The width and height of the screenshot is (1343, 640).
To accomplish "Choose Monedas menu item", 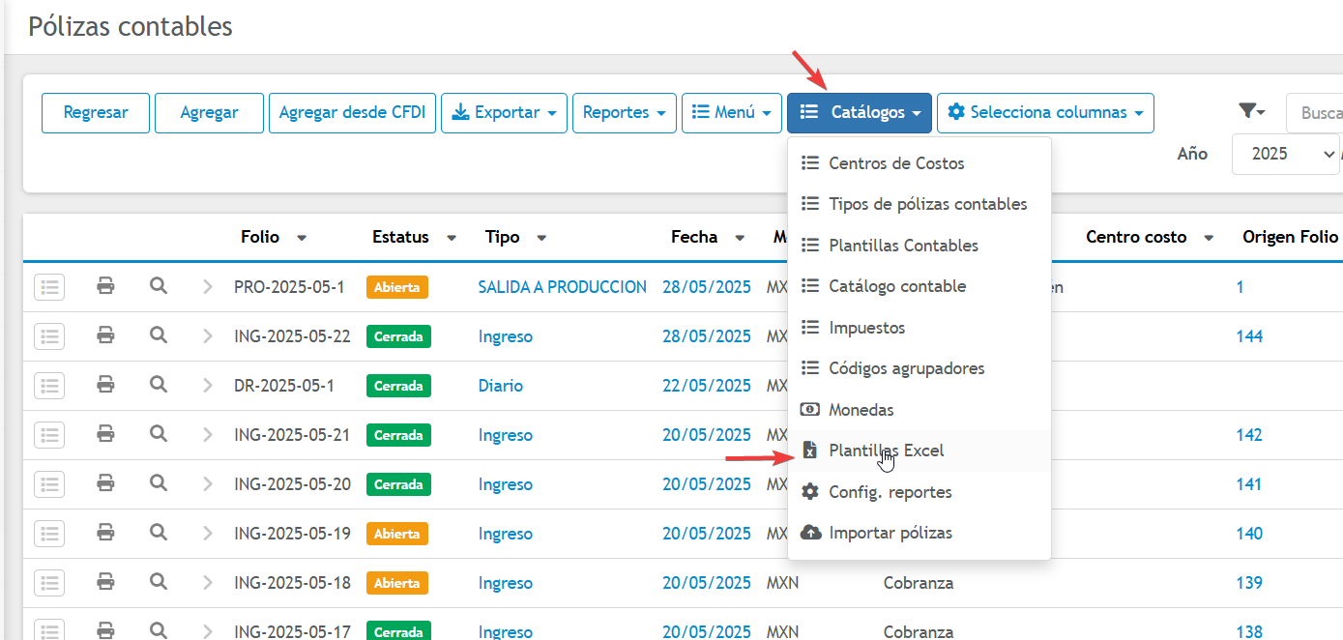I will (920, 410).
